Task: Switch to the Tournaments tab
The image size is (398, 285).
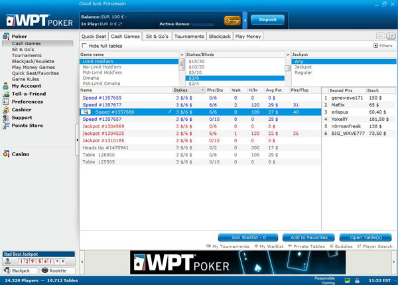Action: 189,37
